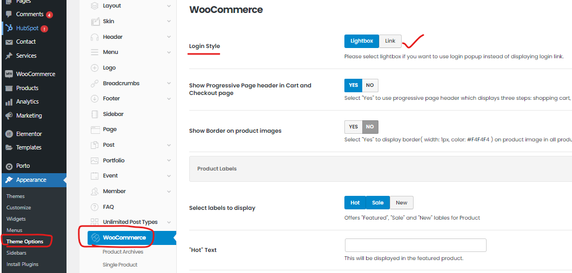This screenshot has height=273, width=572.
Task: Choose NO for border on product images
Action: click(370, 127)
